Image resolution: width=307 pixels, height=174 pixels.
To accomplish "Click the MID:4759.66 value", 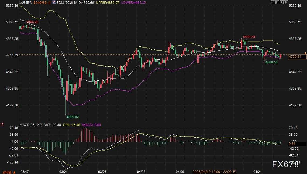I will coord(84,2).
